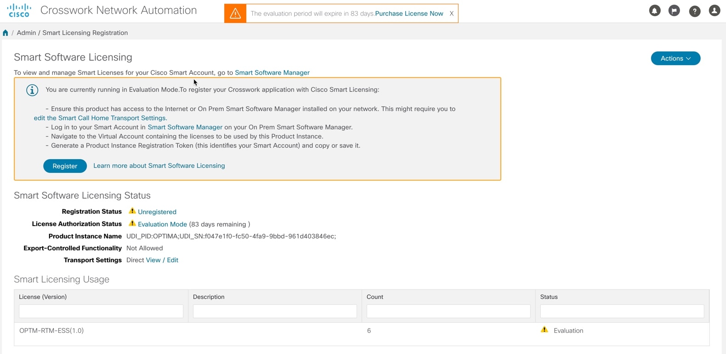Dismiss the evaluation period banner with X
Image resolution: width=726 pixels, height=354 pixels.
pyautogui.click(x=452, y=14)
